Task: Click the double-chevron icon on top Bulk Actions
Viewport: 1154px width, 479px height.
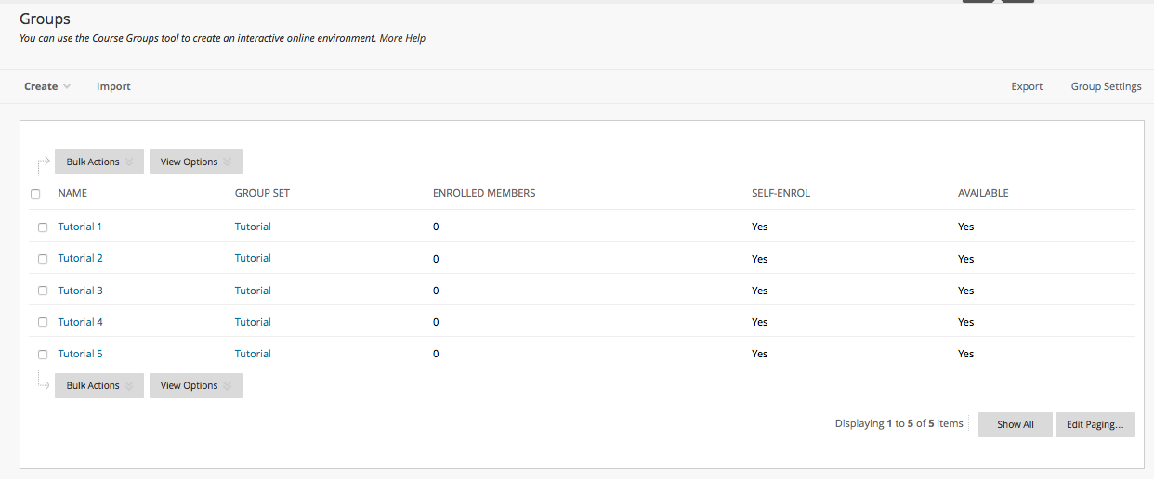Action: pyautogui.click(x=130, y=162)
